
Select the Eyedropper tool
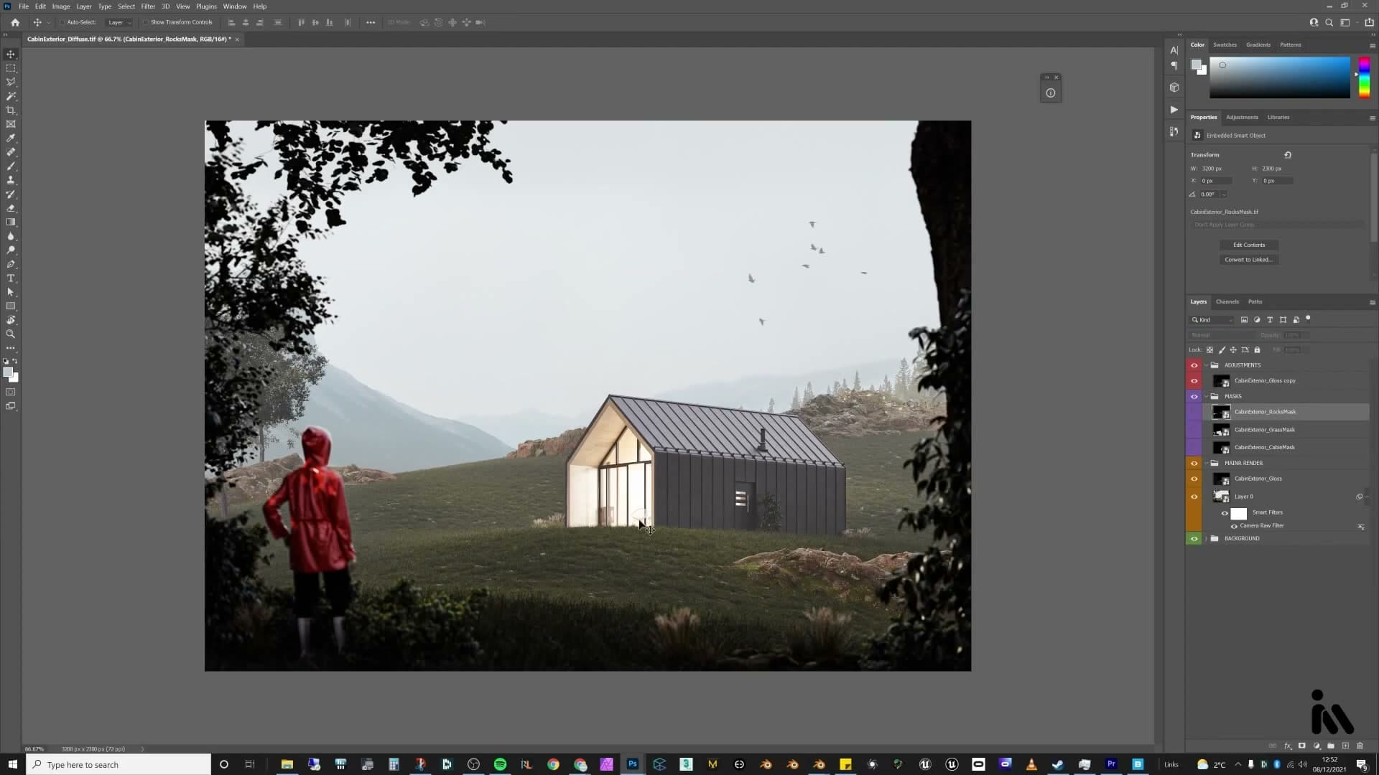(x=11, y=138)
